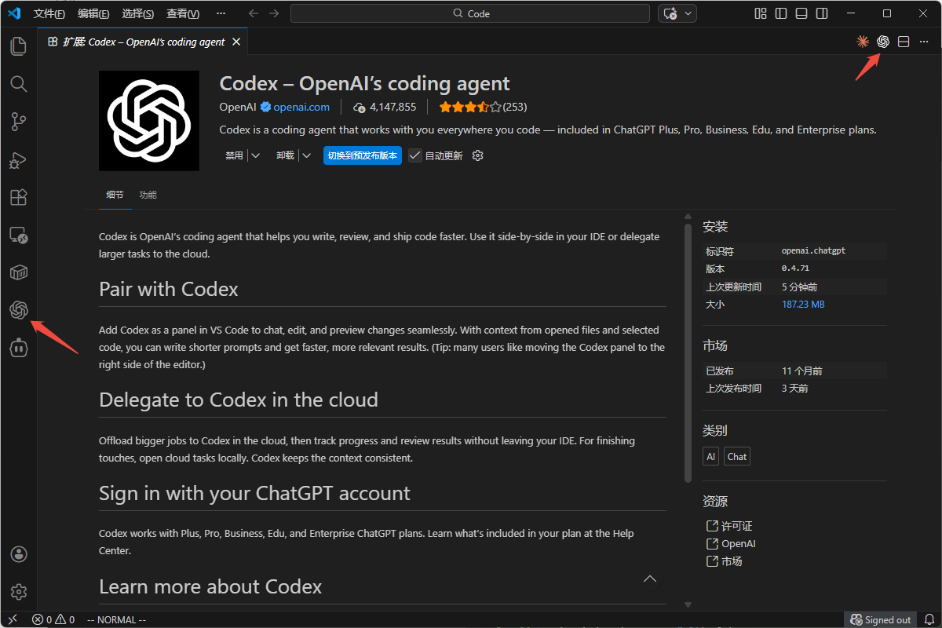
Task: Go back using the left arrow
Action: coord(254,13)
